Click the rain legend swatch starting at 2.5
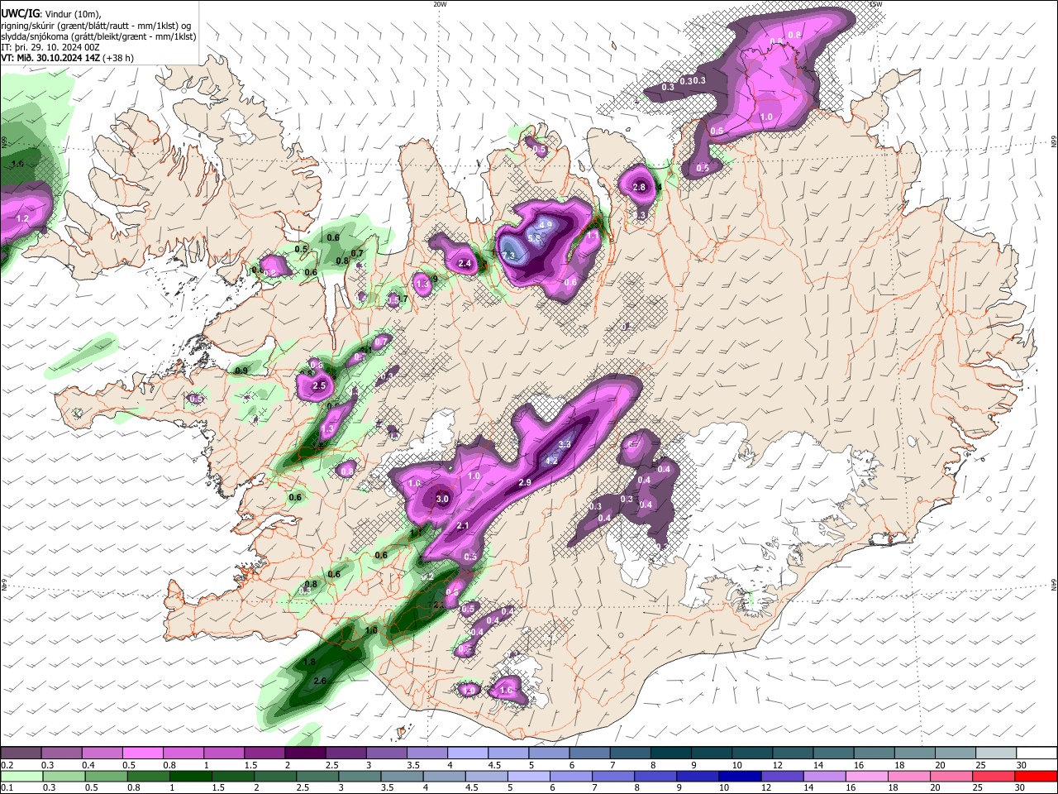Image resolution: width=1058 pixels, height=794 pixels. tap(317, 776)
